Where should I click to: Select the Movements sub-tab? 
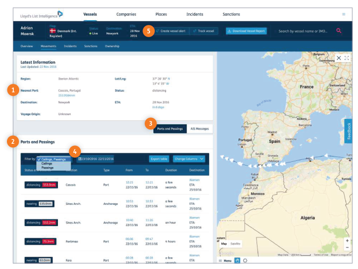[x=48, y=46]
